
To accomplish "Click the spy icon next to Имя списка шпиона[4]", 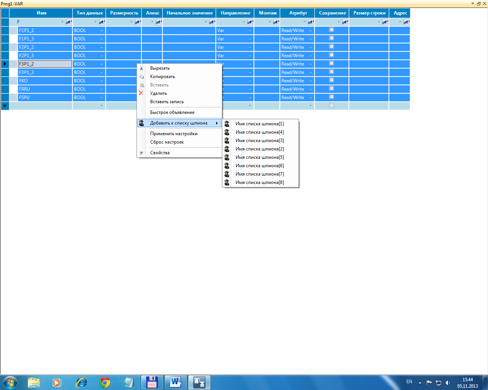I will (x=227, y=132).
